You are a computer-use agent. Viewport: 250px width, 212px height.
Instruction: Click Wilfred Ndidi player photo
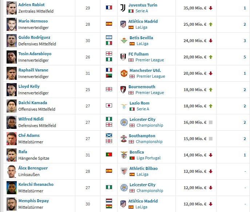(12, 122)
